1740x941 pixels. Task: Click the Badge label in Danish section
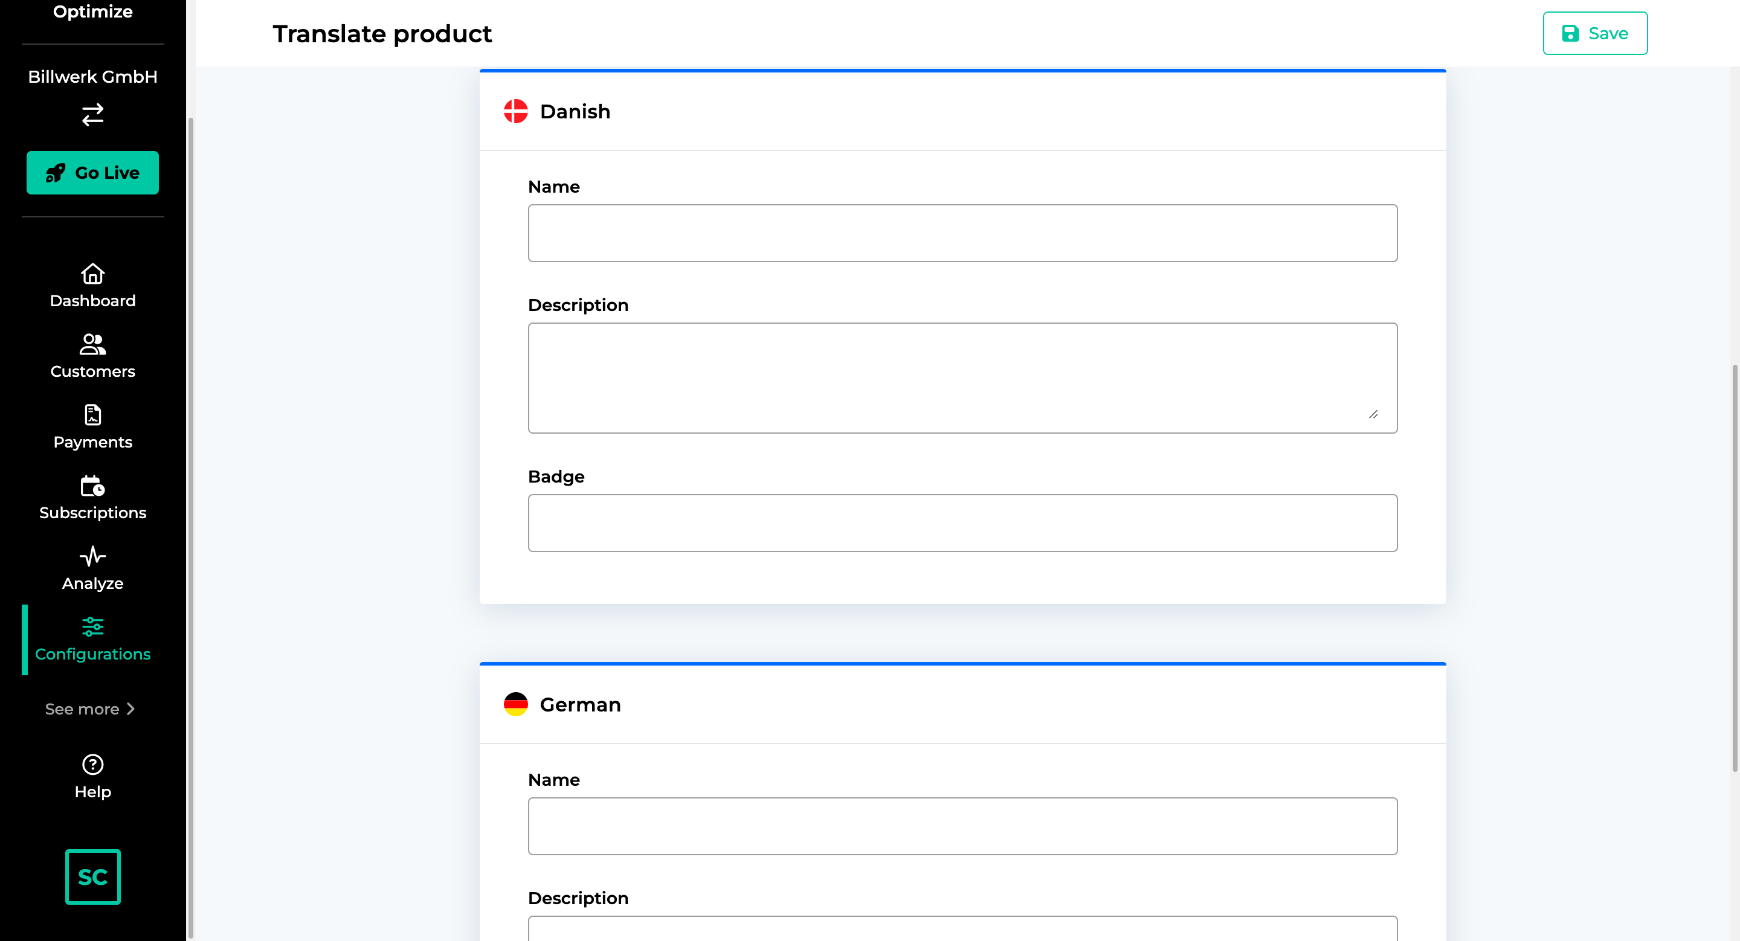[x=556, y=477]
